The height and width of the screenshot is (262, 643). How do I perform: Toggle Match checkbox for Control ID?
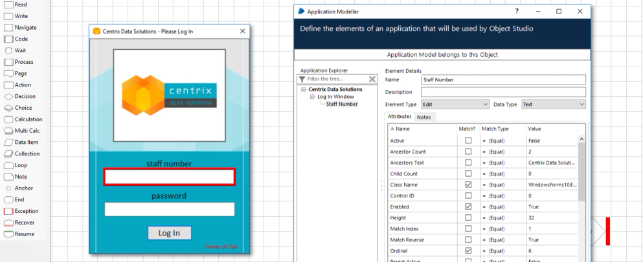pos(468,196)
